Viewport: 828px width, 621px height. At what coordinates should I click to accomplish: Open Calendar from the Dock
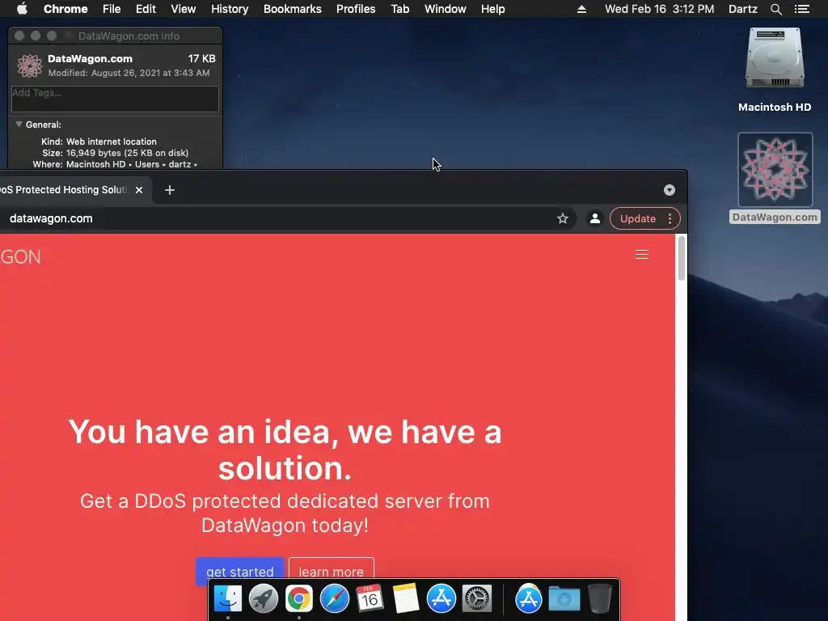pos(370,599)
